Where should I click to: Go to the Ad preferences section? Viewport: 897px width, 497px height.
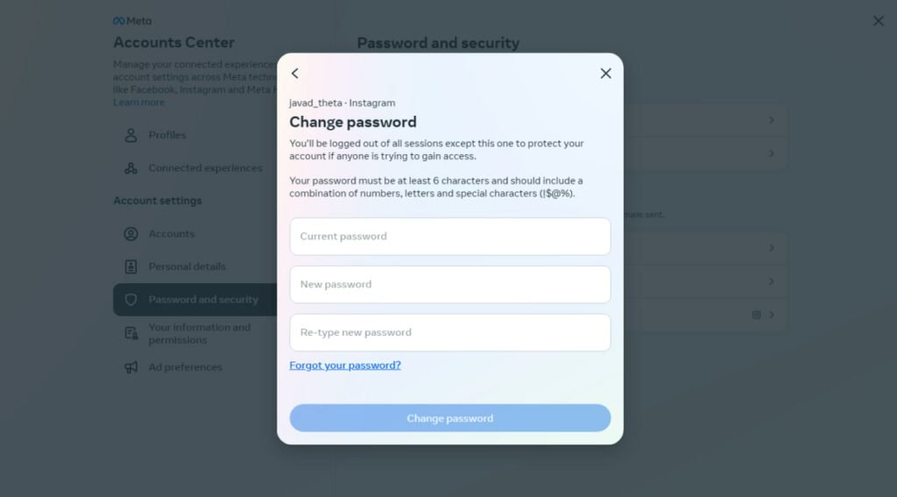point(185,367)
